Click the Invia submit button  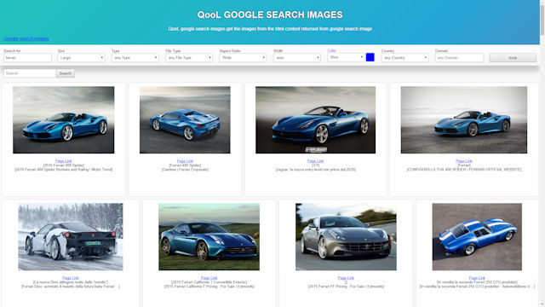pyautogui.click(x=513, y=58)
